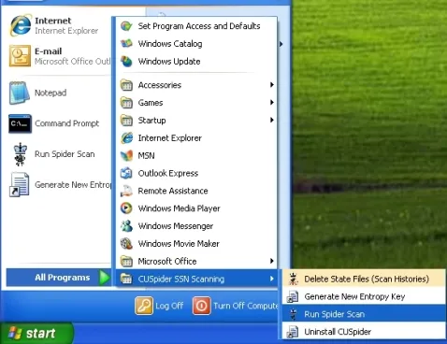Viewport: 447px width, 344px height.
Task: Open Internet Explorer pinned icon in Start menu
Action: coord(21,25)
